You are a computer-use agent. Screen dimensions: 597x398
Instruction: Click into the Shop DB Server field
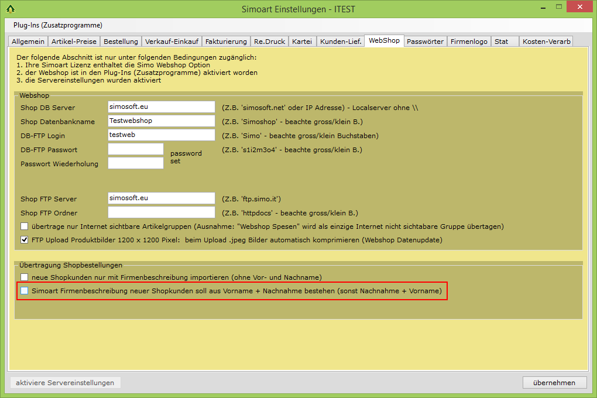tap(162, 107)
